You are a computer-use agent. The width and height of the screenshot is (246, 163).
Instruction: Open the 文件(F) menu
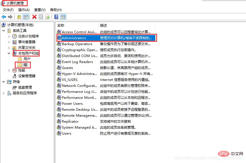(x=8, y=10)
